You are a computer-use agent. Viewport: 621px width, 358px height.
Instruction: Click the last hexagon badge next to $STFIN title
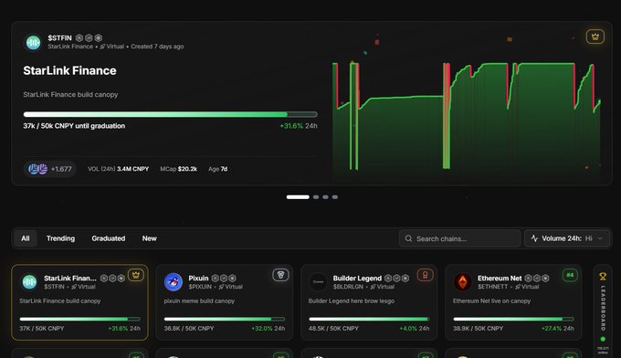point(99,38)
